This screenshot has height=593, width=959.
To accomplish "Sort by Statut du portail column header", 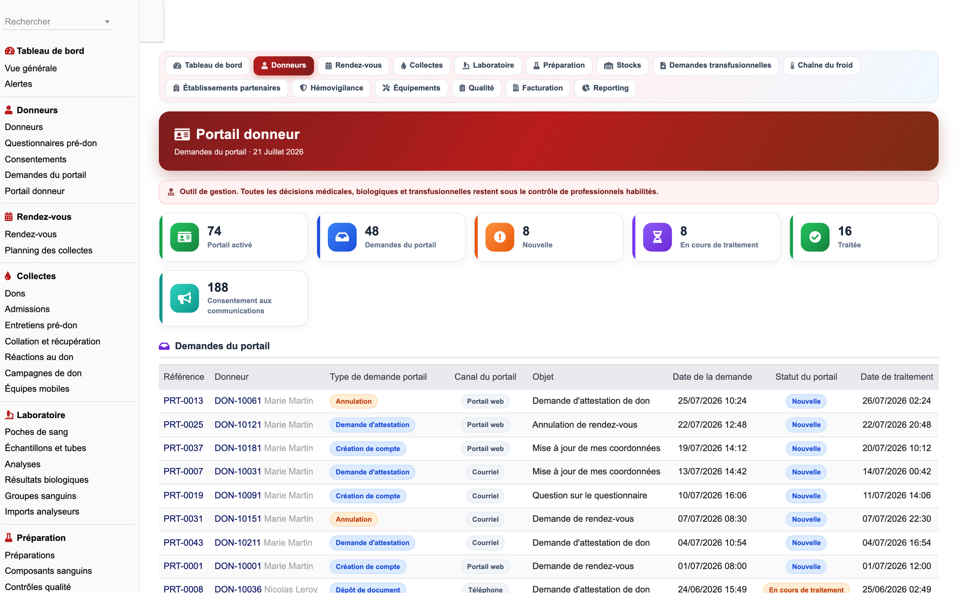I will tap(806, 377).
